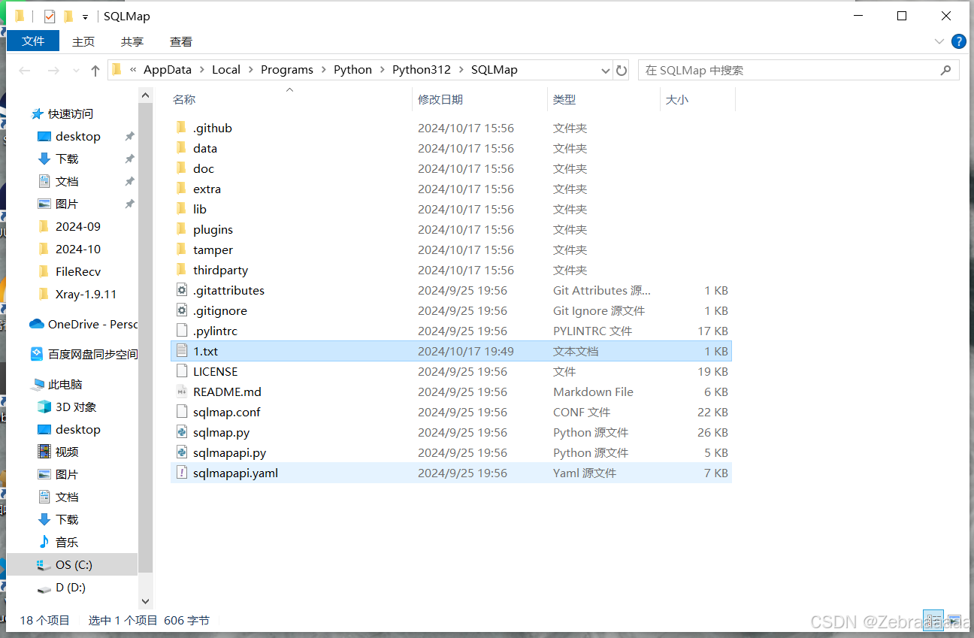The image size is (974, 638).
Task: Select the .pylintrc file
Action: click(451, 331)
